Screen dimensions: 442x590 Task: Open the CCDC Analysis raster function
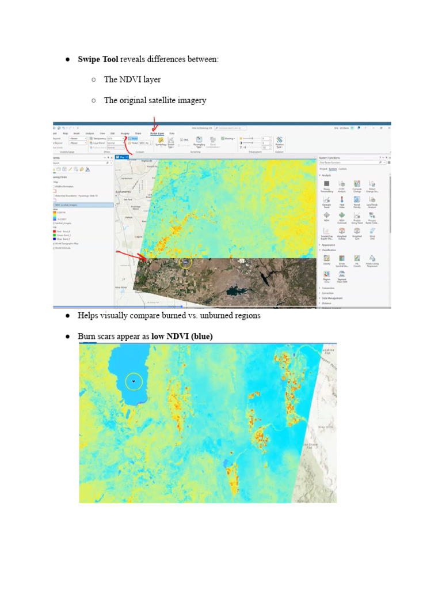pyautogui.click(x=342, y=186)
